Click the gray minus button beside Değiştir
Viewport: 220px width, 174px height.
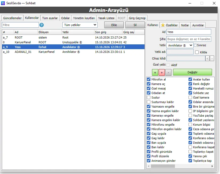click(168, 73)
